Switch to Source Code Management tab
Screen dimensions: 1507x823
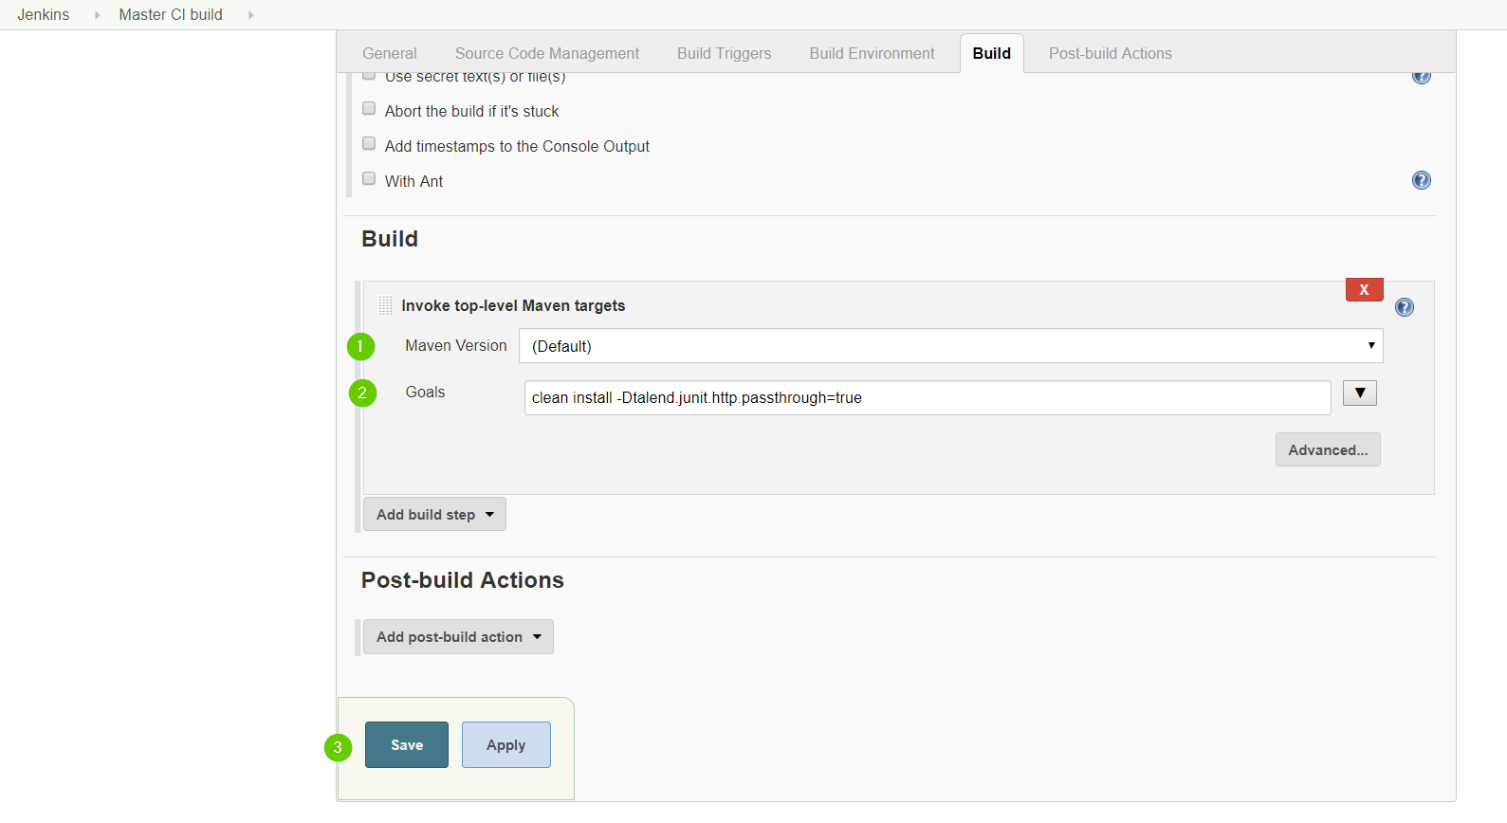(x=546, y=54)
